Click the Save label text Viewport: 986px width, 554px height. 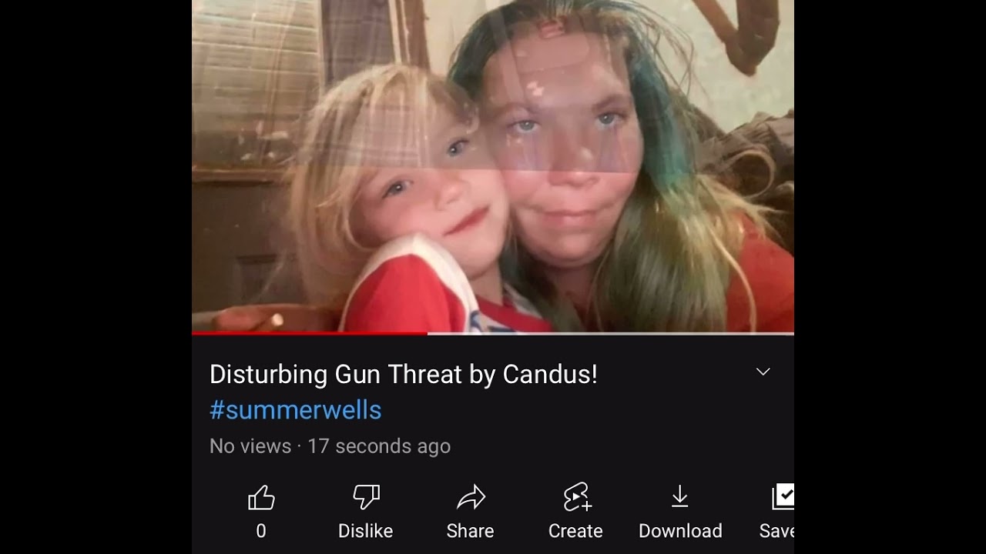[x=776, y=531]
